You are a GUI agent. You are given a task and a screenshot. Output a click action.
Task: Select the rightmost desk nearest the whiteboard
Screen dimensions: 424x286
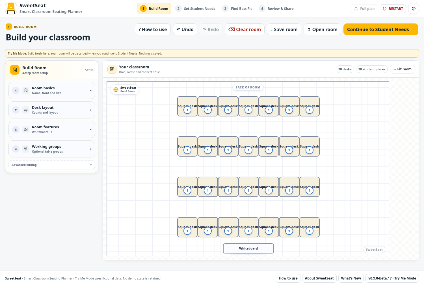click(310, 227)
